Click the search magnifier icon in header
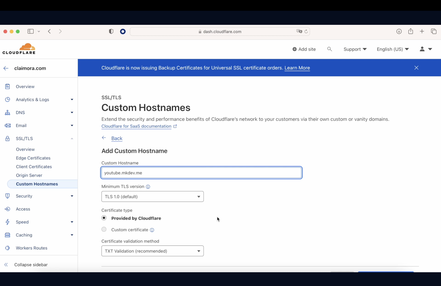Screen dimensions: 441x286 point(329,49)
